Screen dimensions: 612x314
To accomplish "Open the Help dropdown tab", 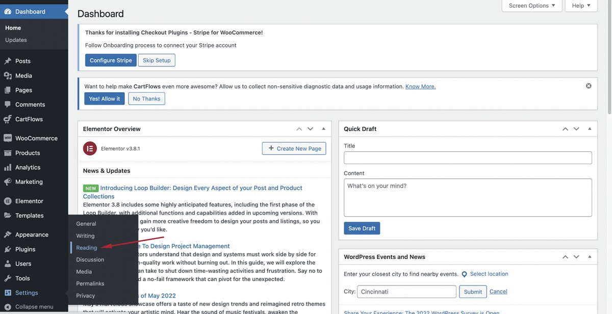I will [581, 6].
